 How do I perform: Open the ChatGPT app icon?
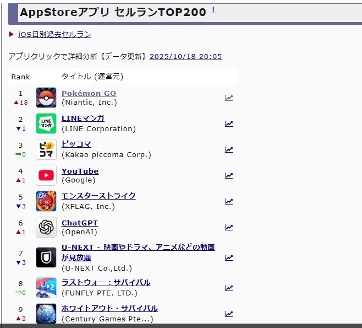click(x=46, y=227)
